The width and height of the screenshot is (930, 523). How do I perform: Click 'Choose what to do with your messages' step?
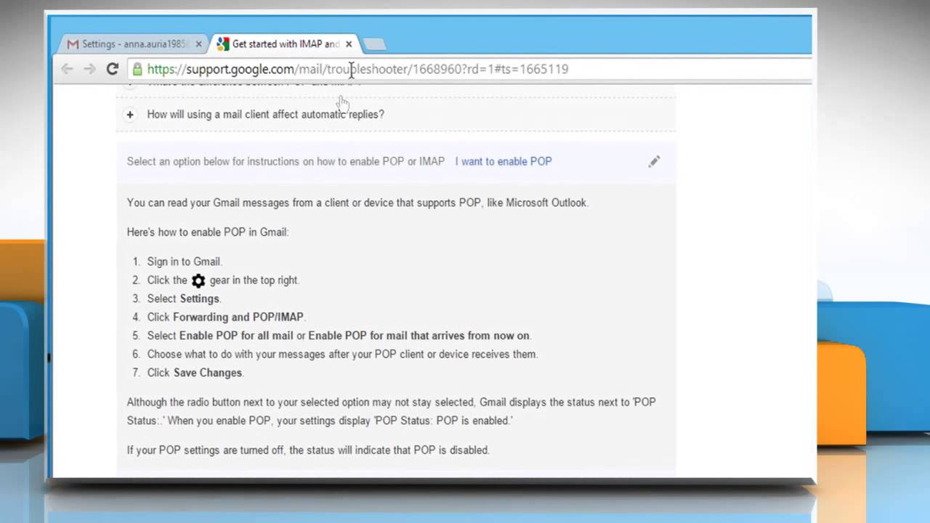pyautogui.click(x=342, y=354)
